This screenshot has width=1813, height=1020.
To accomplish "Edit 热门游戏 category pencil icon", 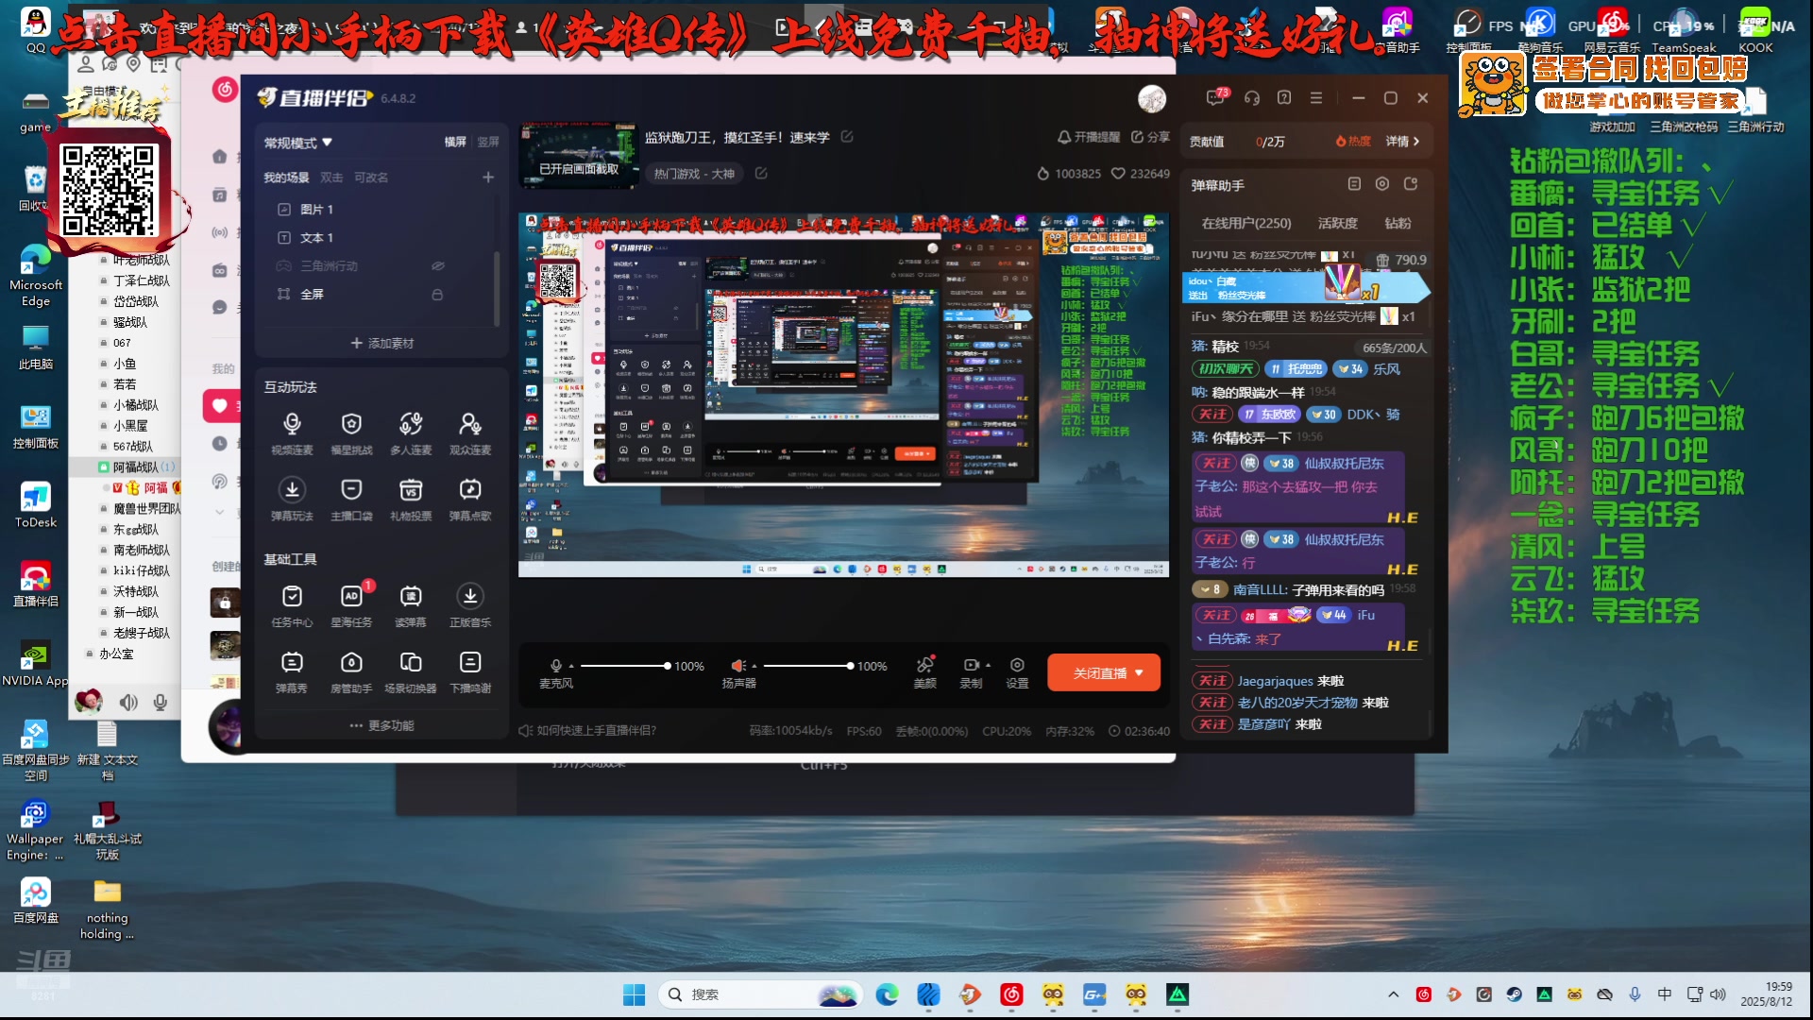I will [x=761, y=174].
